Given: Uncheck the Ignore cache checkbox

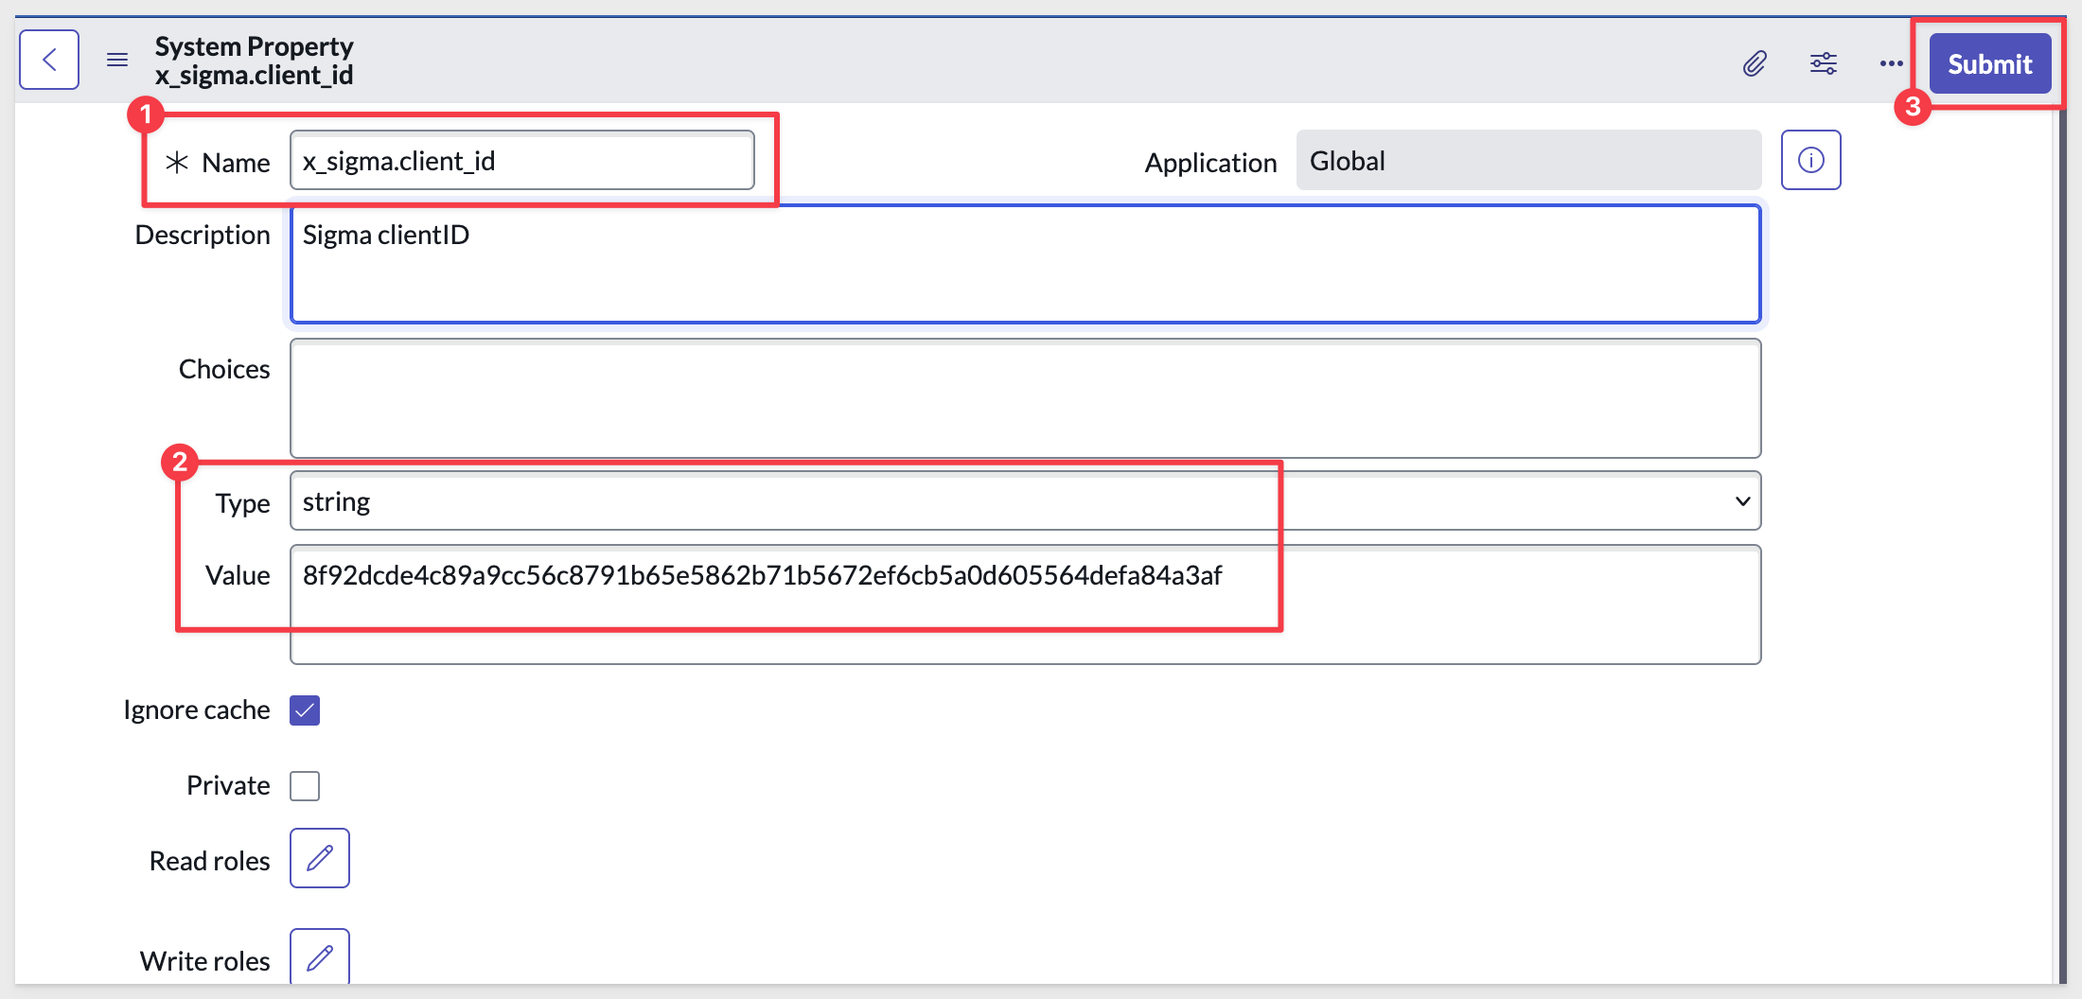Looking at the screenshot, I should (305, 710).
